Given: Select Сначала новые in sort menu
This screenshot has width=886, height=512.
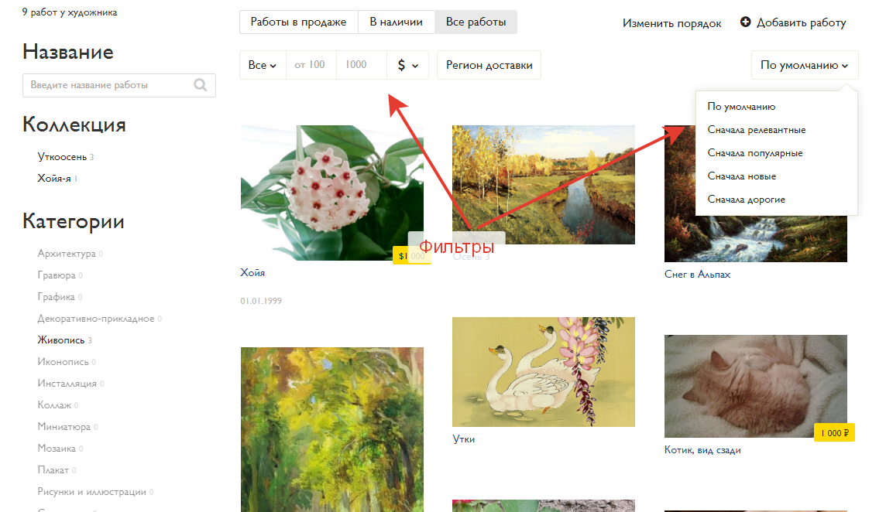Looking at the screenshot, I should pos(741,176).
